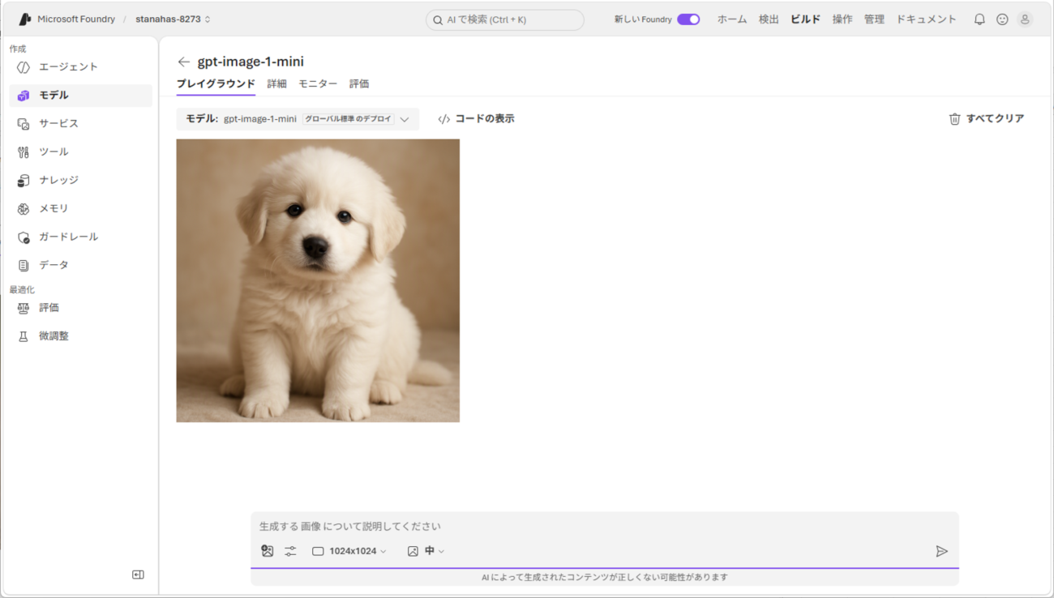Send the prompt with the arrow icon
The height and width of the screenshot is (598, 1054).
tap(941, 551)
